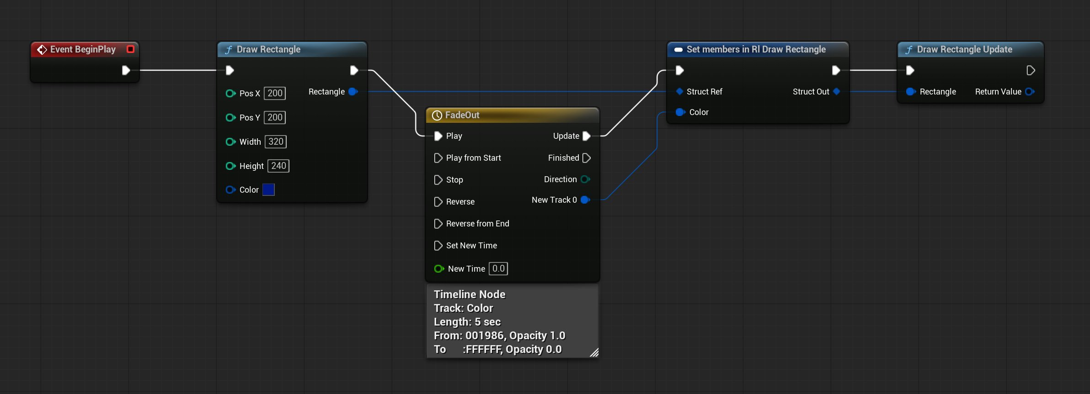The image size is (1090, 394).
Task: Select the Draw Rectangle Update node header
Action: (970, 49)
